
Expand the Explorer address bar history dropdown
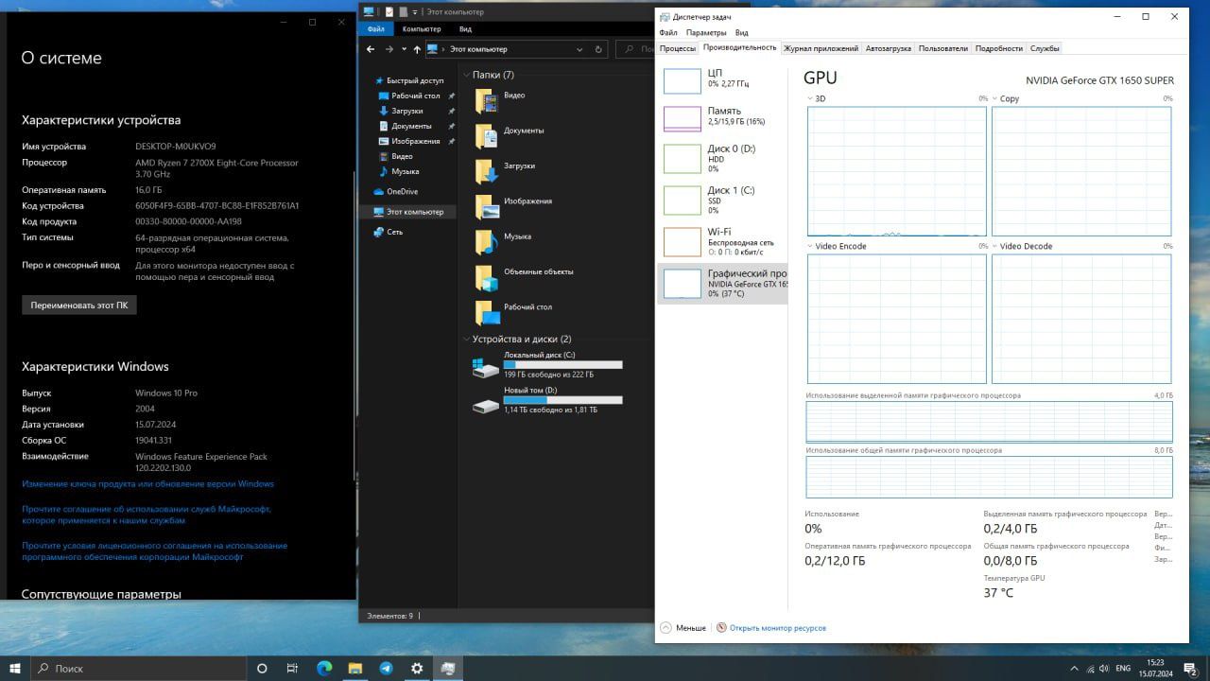579,49
